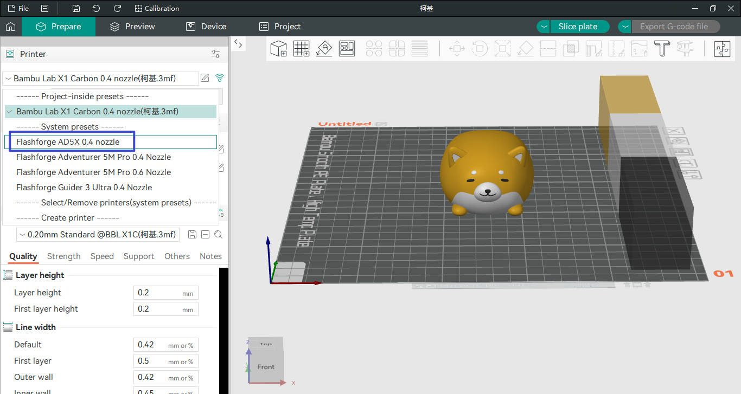741x394 pixels.
Task: Click Select/Remove printers (system presets) entry
Action: (111, 203)
